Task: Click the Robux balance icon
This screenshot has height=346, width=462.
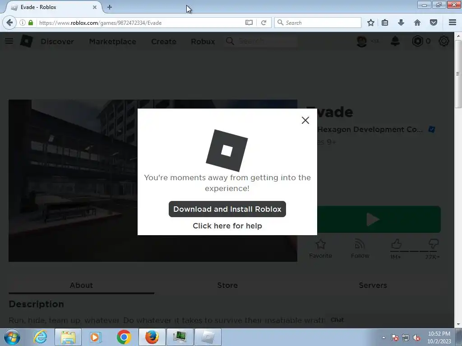Action: (417, 41)
